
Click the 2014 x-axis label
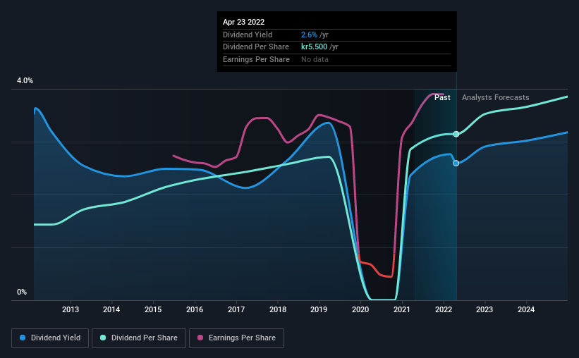coord(111,309)
